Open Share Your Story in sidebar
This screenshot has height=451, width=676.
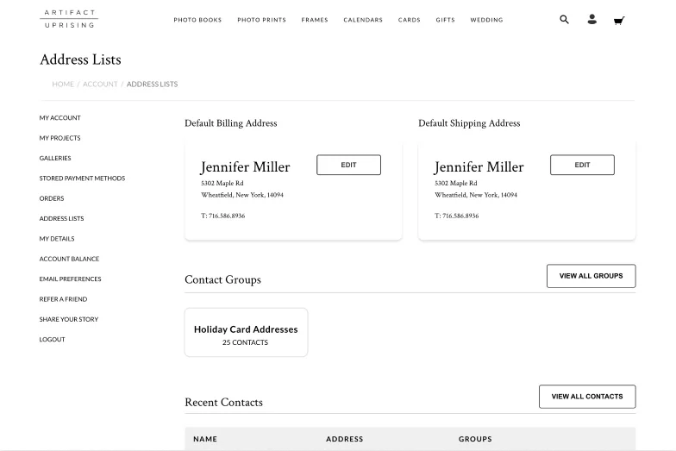coord(69,319)
